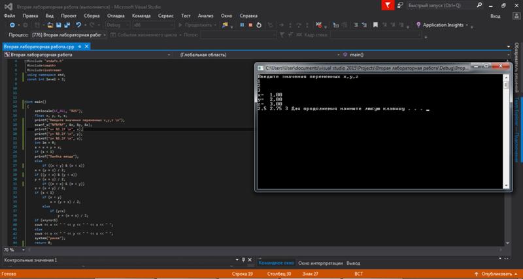The width and height of the screenshot is (523, 279).
Task: Close the Контрольные значения 1 panel
Action: (250, 259)
